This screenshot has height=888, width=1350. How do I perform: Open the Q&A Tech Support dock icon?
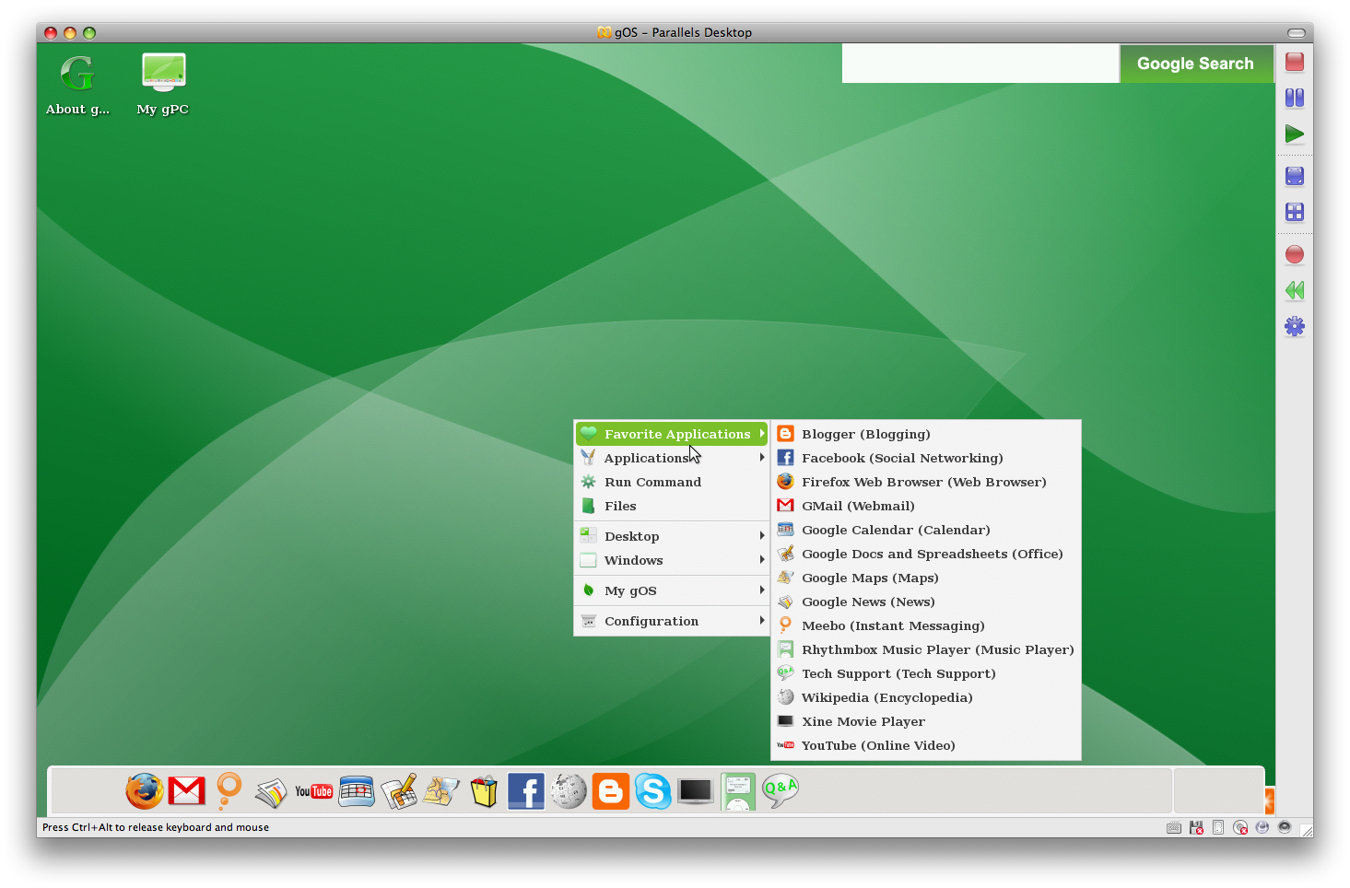(x=781, y=790)
